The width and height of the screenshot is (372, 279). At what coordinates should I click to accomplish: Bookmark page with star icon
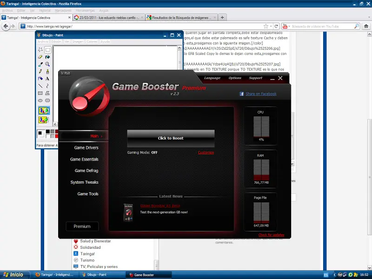tap(266, 26)
